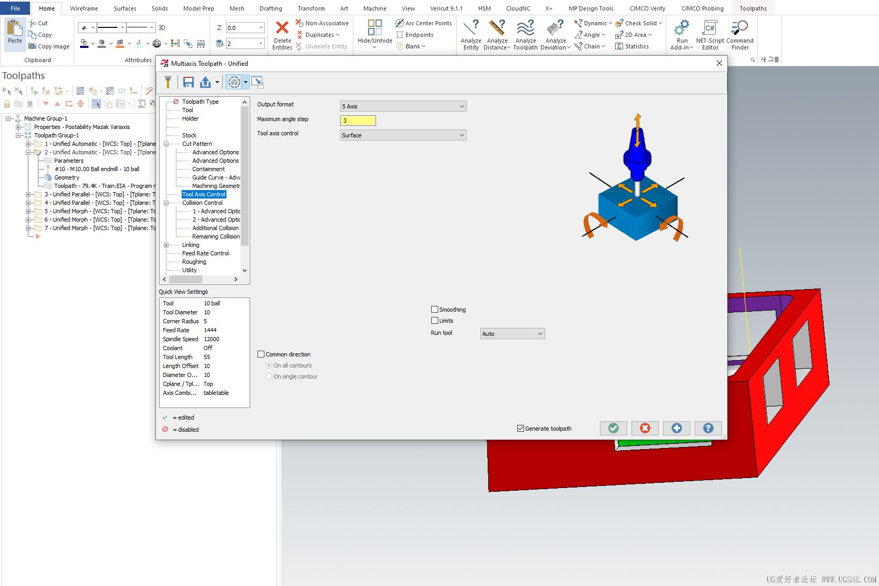The width and height of the screenshot is (879, 586).
Task: Click the save parameters floppy disk icon
Action: (x=189, y=82)
